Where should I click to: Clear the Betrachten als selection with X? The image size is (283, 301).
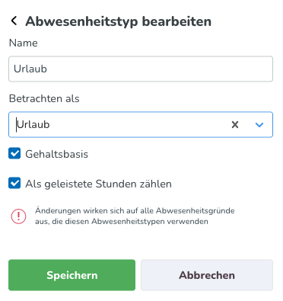[235, 124]
